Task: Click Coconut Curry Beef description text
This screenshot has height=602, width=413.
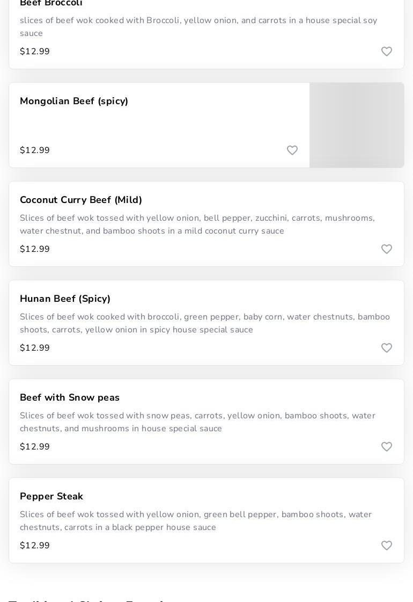Action: pyautogui.click(x=197, y=224)
